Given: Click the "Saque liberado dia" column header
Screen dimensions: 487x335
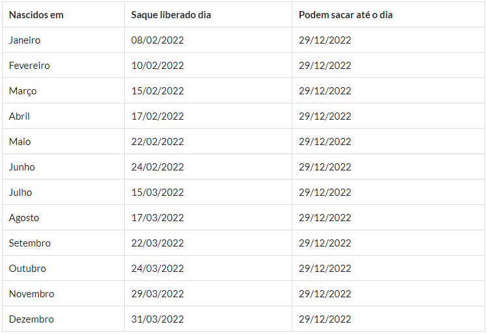Looking at the screenshot, I should pos(171,15).
